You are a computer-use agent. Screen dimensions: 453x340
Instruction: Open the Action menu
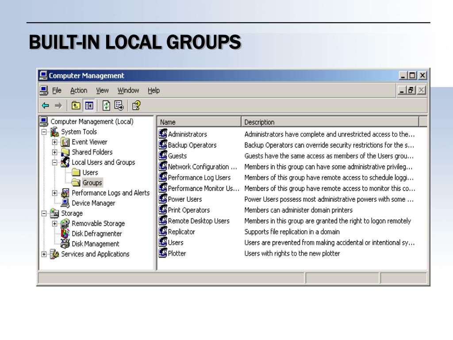[79, 90]
